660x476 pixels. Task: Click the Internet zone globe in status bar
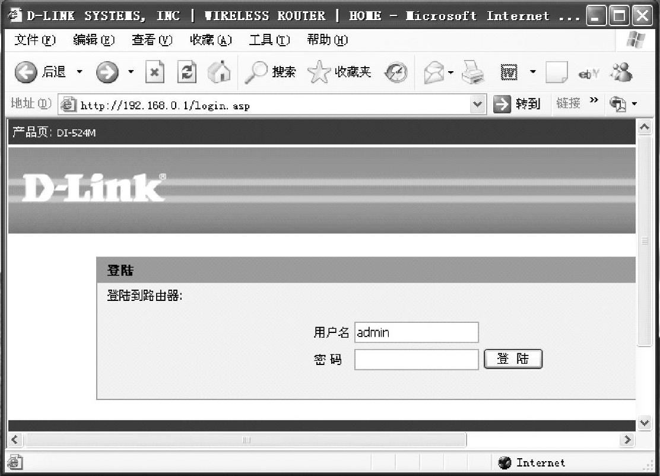504,462
